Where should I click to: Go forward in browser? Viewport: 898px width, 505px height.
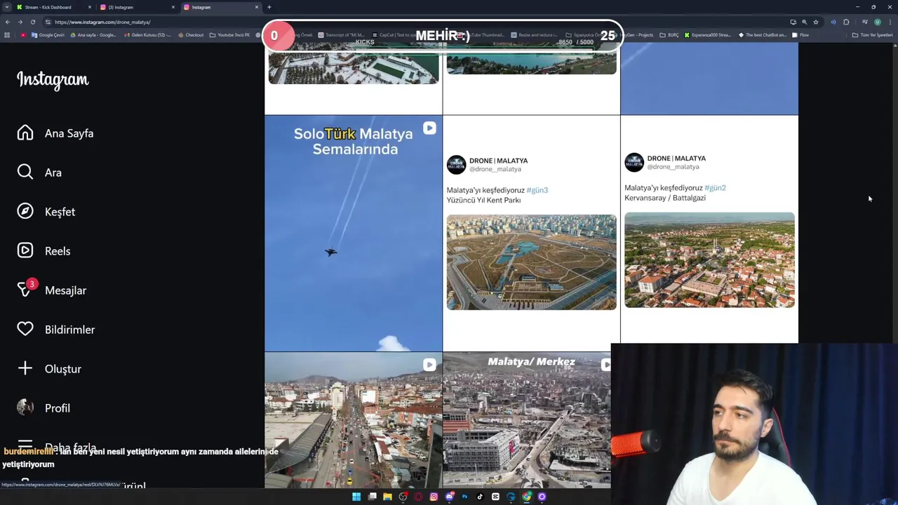point(20,22)
